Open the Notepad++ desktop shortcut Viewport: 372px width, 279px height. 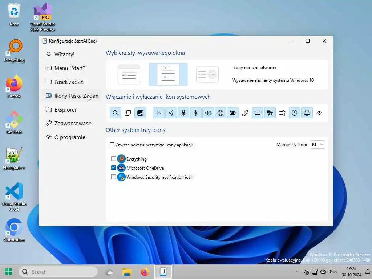pos(14,158)
